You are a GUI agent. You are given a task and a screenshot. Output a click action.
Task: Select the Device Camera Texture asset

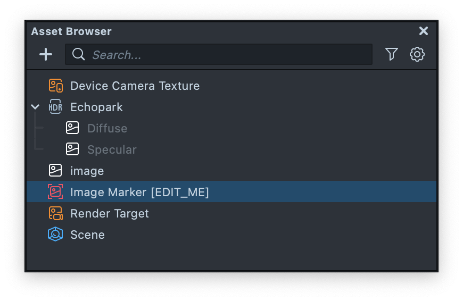pyautogui.click(x=135, y=86)
